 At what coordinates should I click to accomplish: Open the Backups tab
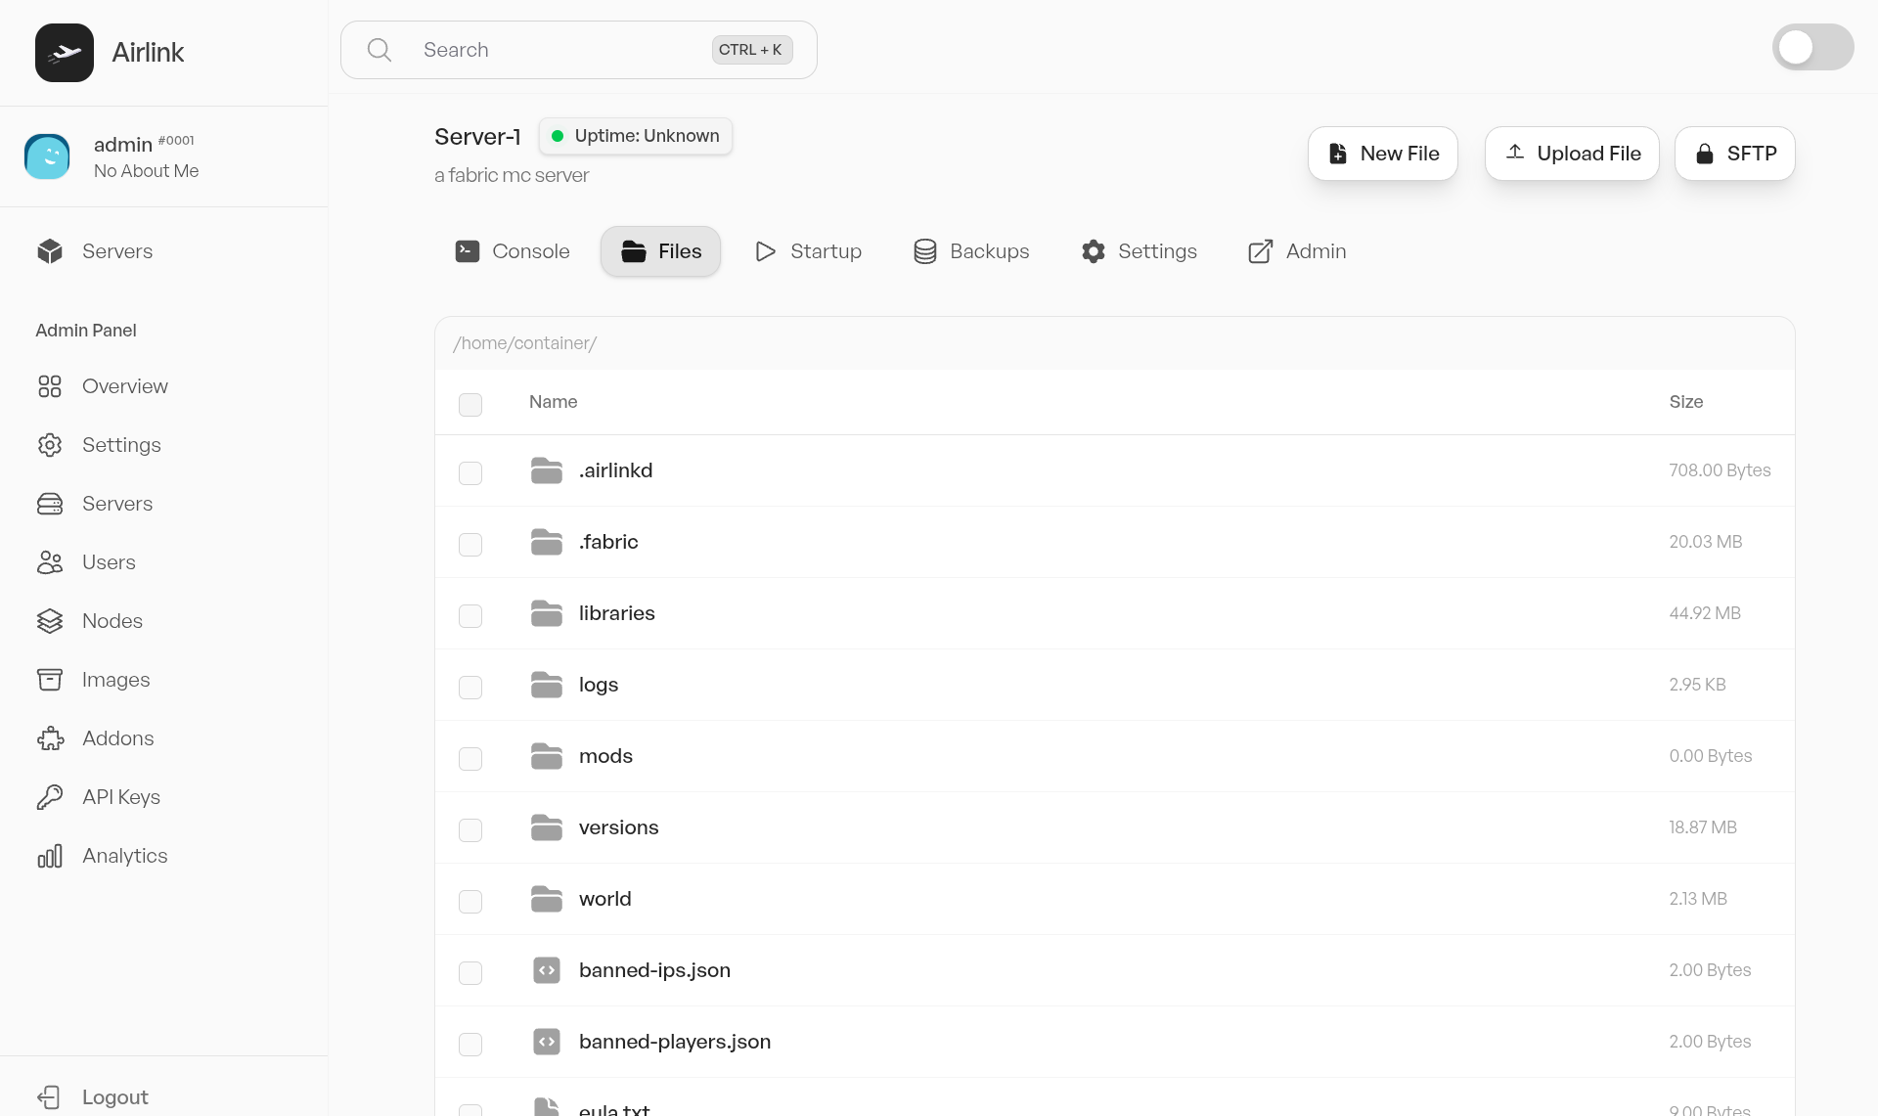click(x=970, y=251)
